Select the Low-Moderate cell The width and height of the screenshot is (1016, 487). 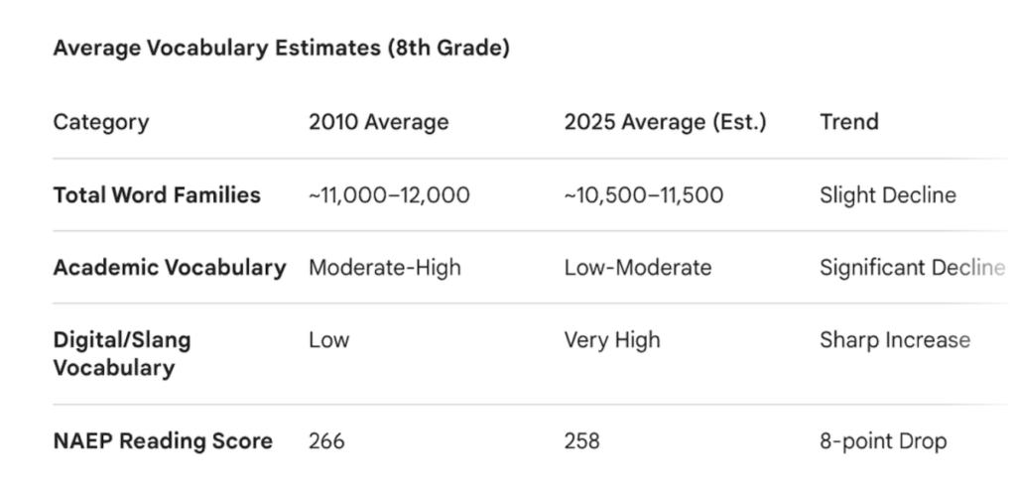coord(637,268)
